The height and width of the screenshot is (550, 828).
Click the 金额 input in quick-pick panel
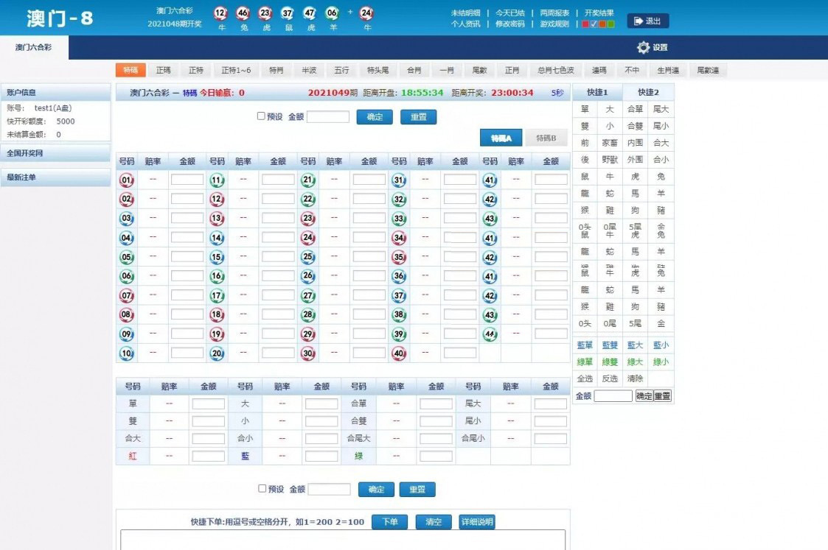click(613, 396)
